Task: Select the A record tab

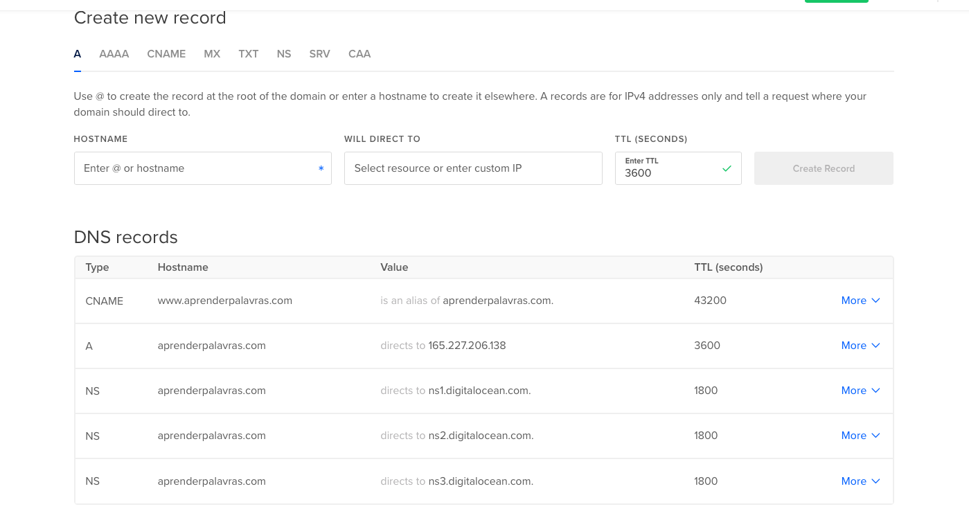Action: pyautogui.click(x=78, y=54)
